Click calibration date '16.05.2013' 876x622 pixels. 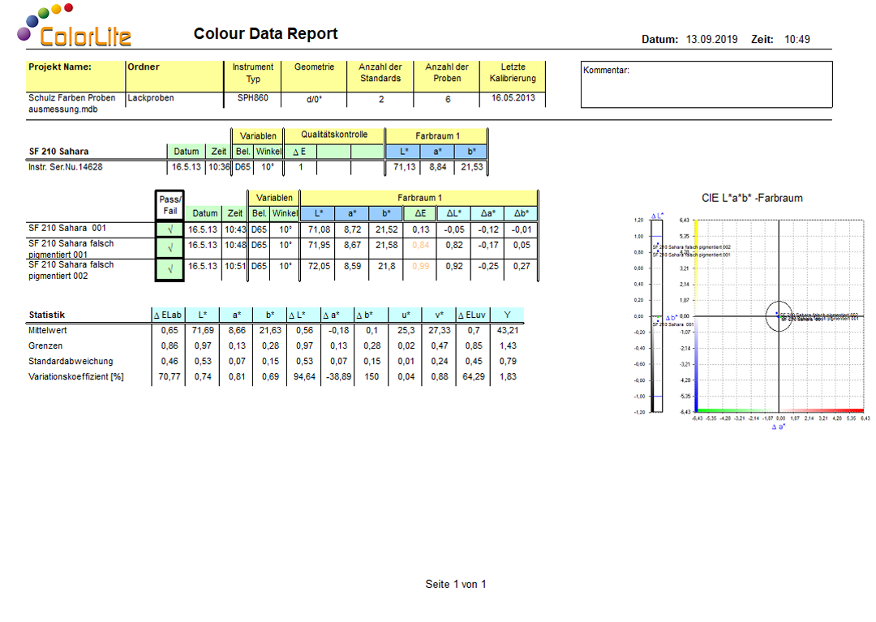(513, 97)
